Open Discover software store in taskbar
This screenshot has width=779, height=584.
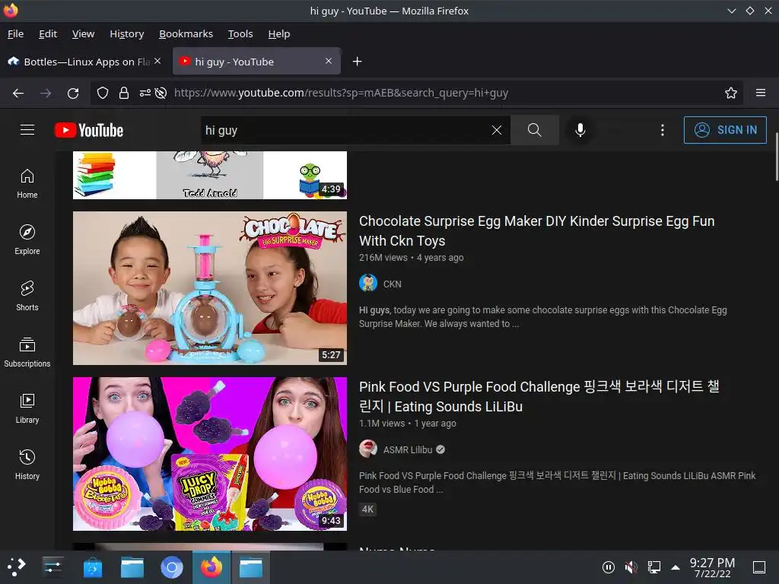pos(92,567)
